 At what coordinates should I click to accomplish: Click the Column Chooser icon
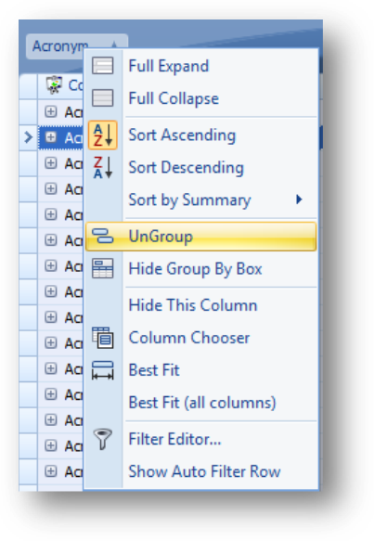tap(102, 338)
